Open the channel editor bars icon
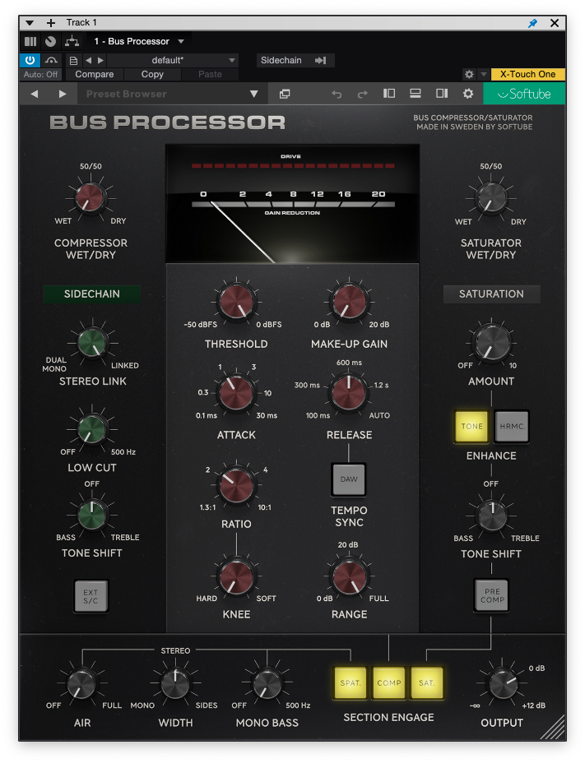Screen dimensions: 585x763 pyautogui.click(x=30, y=41)
